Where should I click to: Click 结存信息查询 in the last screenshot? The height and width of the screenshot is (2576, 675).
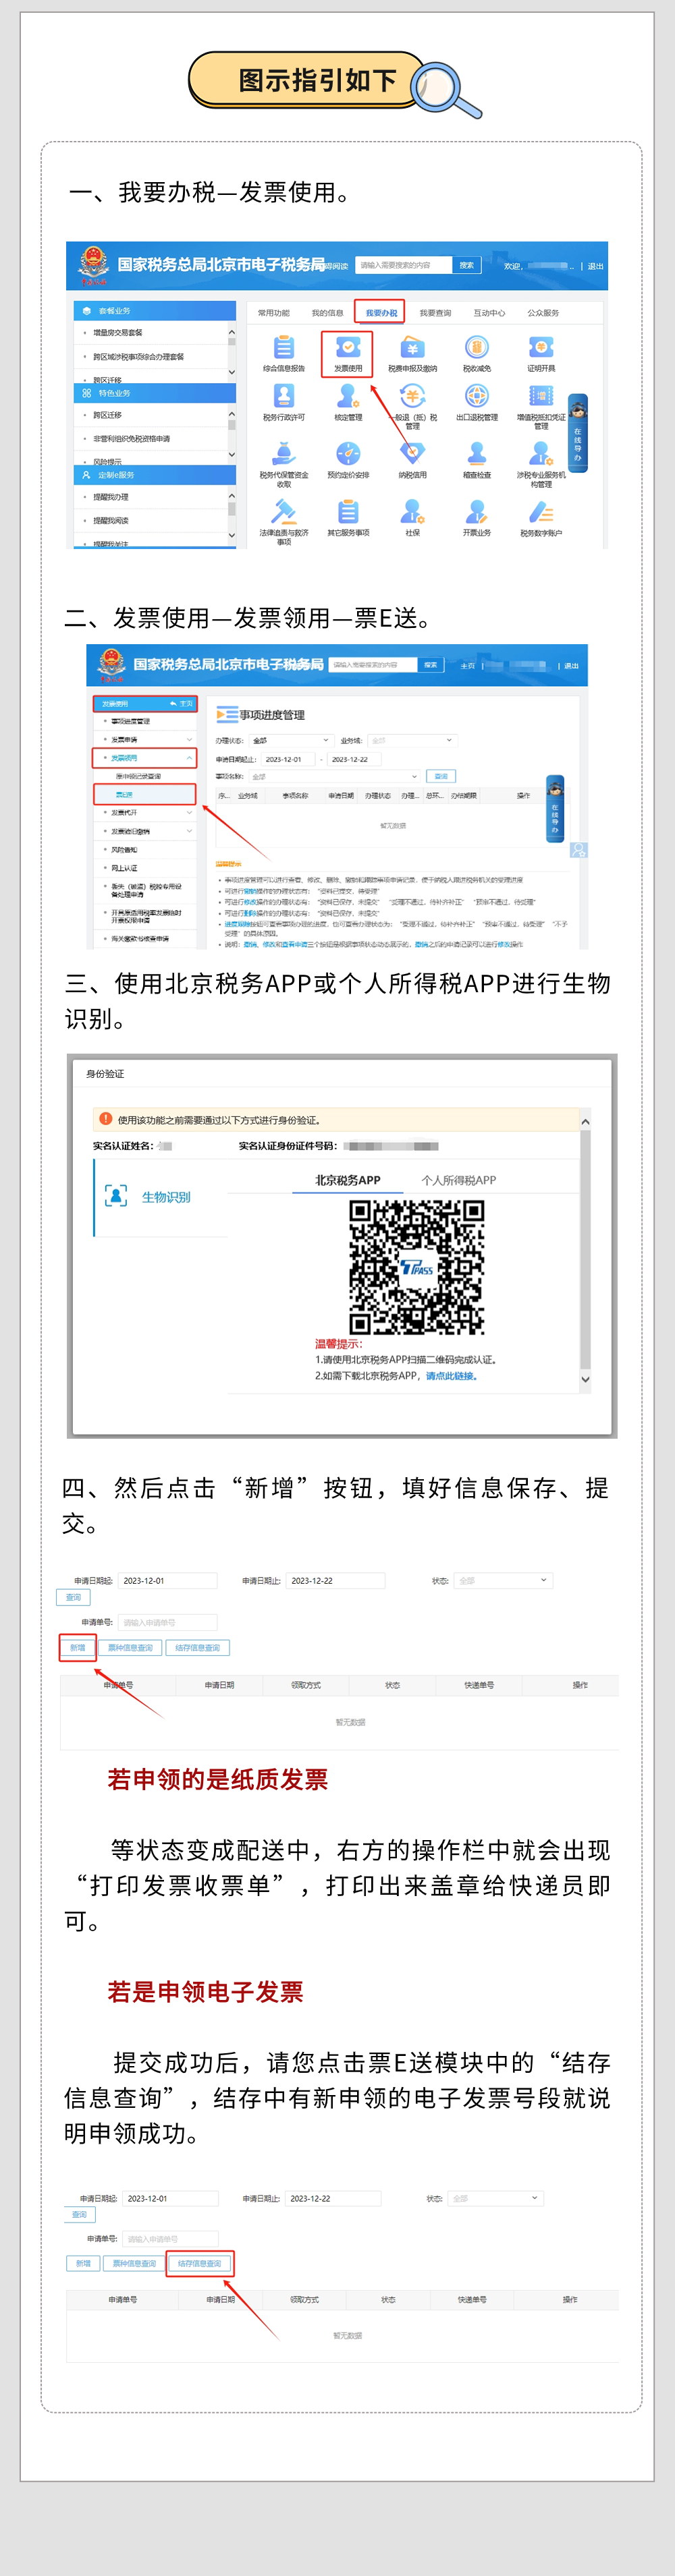pos(200,2263)
